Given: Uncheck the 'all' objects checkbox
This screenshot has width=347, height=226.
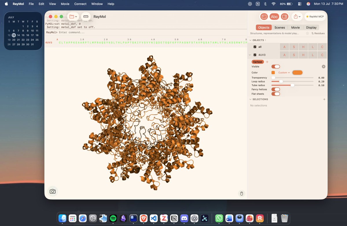Looking at the screenshot, I should pos(255,47).
